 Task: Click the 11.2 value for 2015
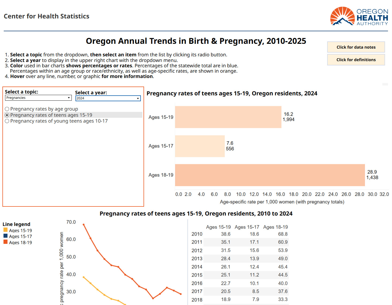[x=254, y=275]
